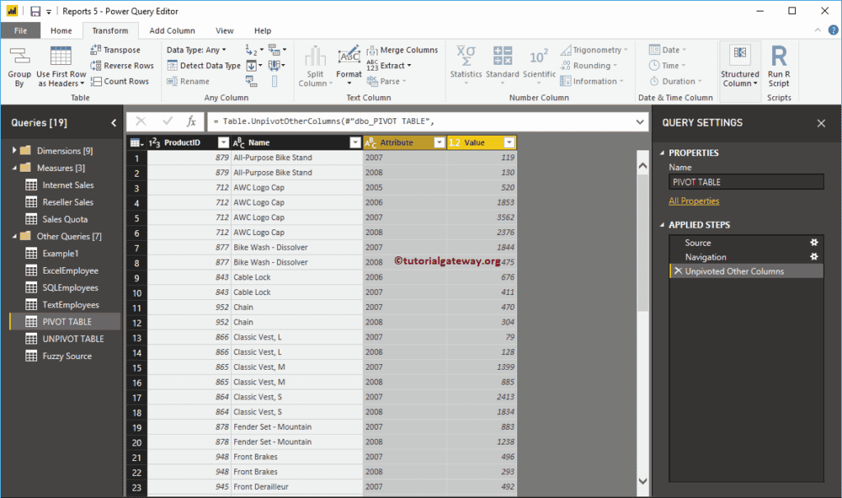Open the View menu tab
This screenshot has height=498, width=842.
pyautogui.click(x=224, y=30)
